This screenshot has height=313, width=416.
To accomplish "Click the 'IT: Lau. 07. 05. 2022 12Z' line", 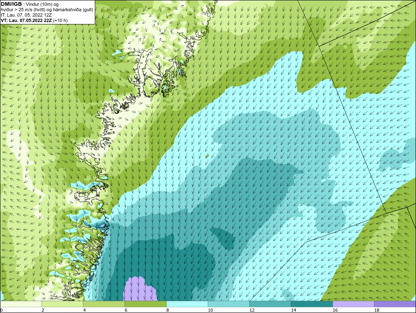I will coord(26,15).
